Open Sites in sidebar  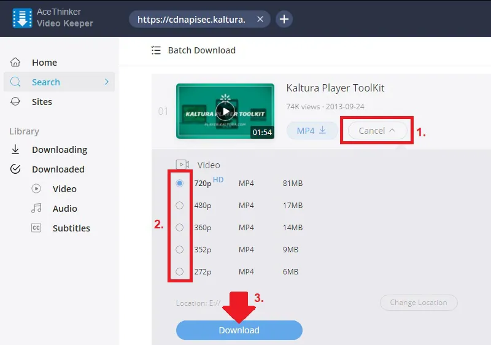pos(42,102)
